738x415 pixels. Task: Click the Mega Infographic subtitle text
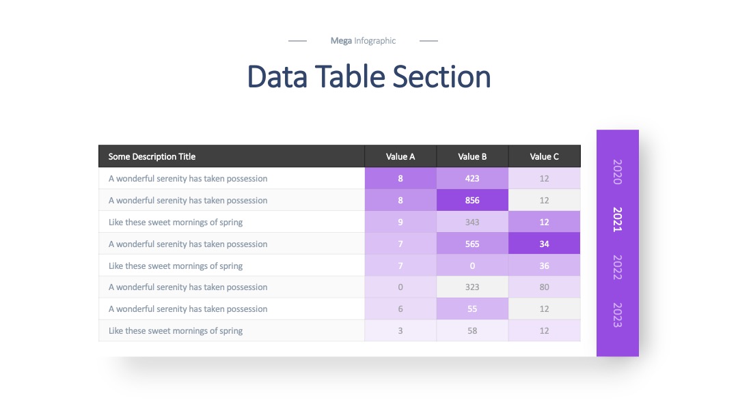tap(363, 41)
